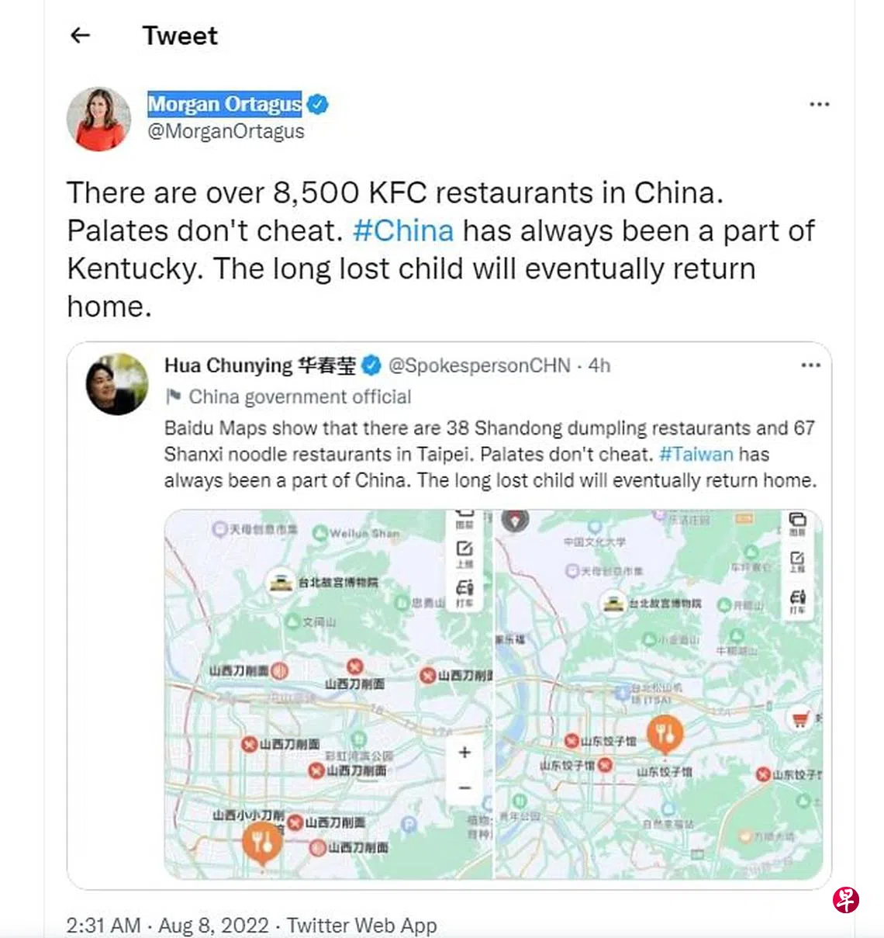Click the @SpokespersonCHN handle

coord(479,365)
